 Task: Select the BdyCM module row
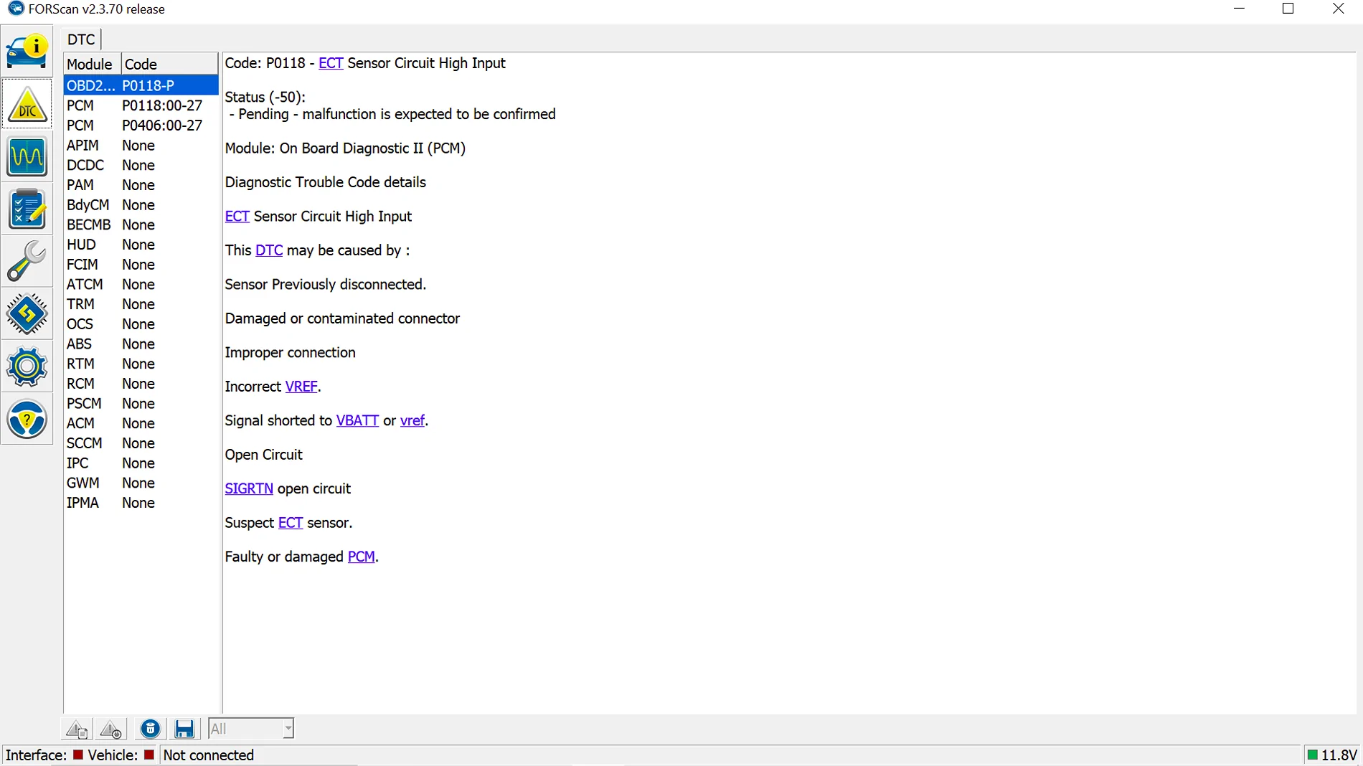(141, 205)
